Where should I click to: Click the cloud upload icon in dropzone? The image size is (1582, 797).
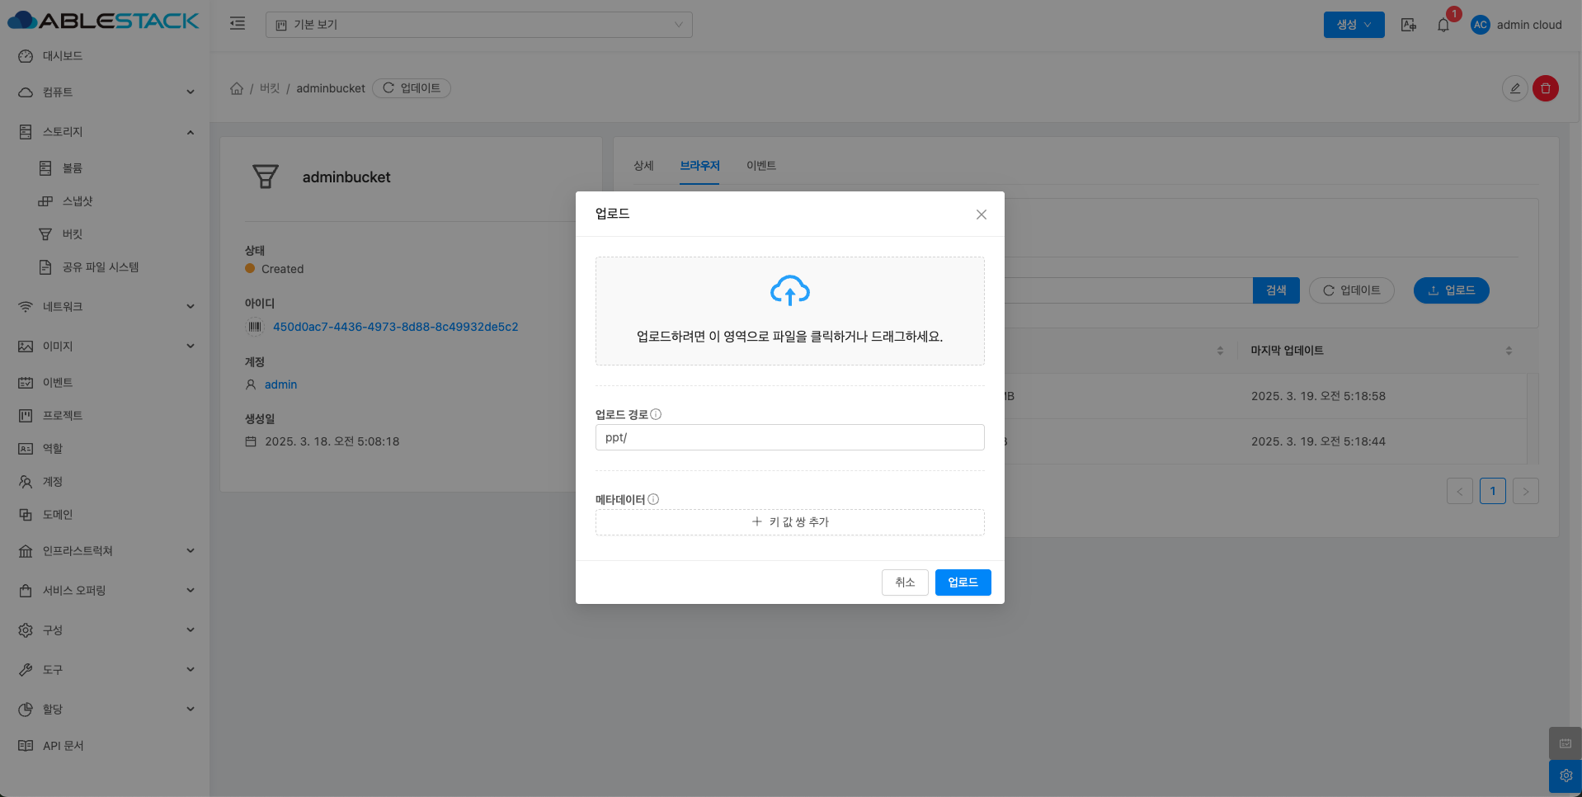pyautogui.click(x=789, y=290)
